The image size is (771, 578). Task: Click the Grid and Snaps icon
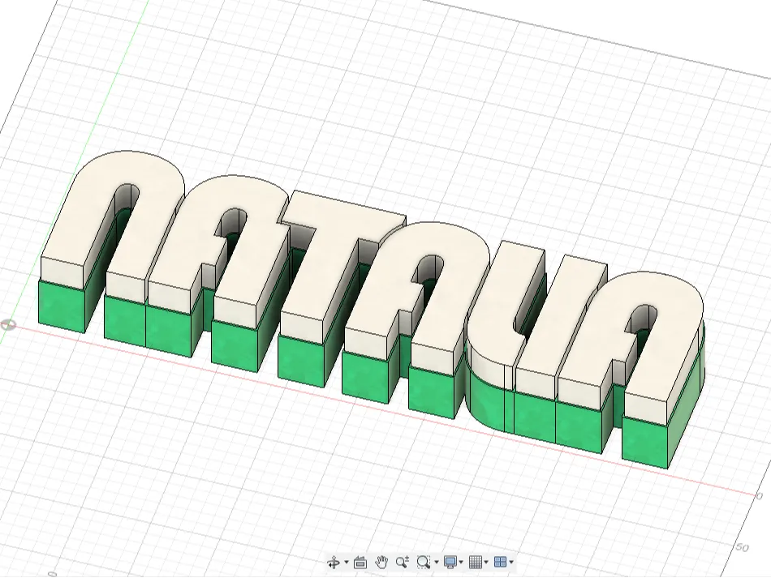(475, 563)
